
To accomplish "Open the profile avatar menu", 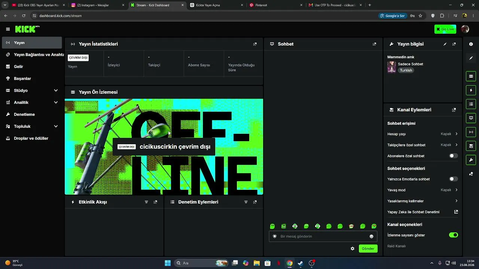I will coord(465,29).
